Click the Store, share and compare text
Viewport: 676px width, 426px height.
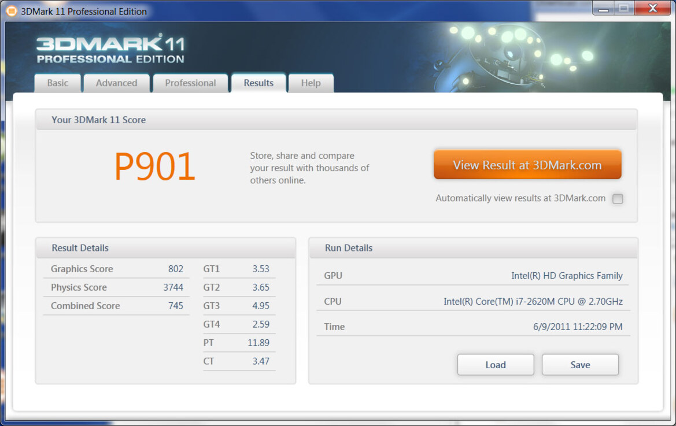pos(309,168)
